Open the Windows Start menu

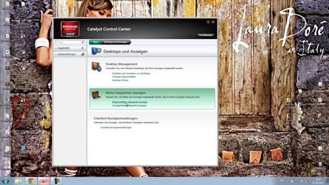(5, 181)
